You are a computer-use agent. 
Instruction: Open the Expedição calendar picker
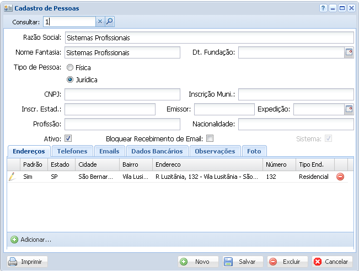point(349,109)
